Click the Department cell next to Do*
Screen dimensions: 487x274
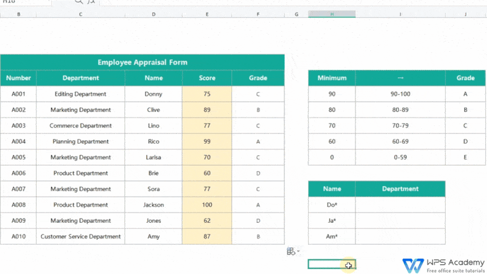click(x=400, y=205)
